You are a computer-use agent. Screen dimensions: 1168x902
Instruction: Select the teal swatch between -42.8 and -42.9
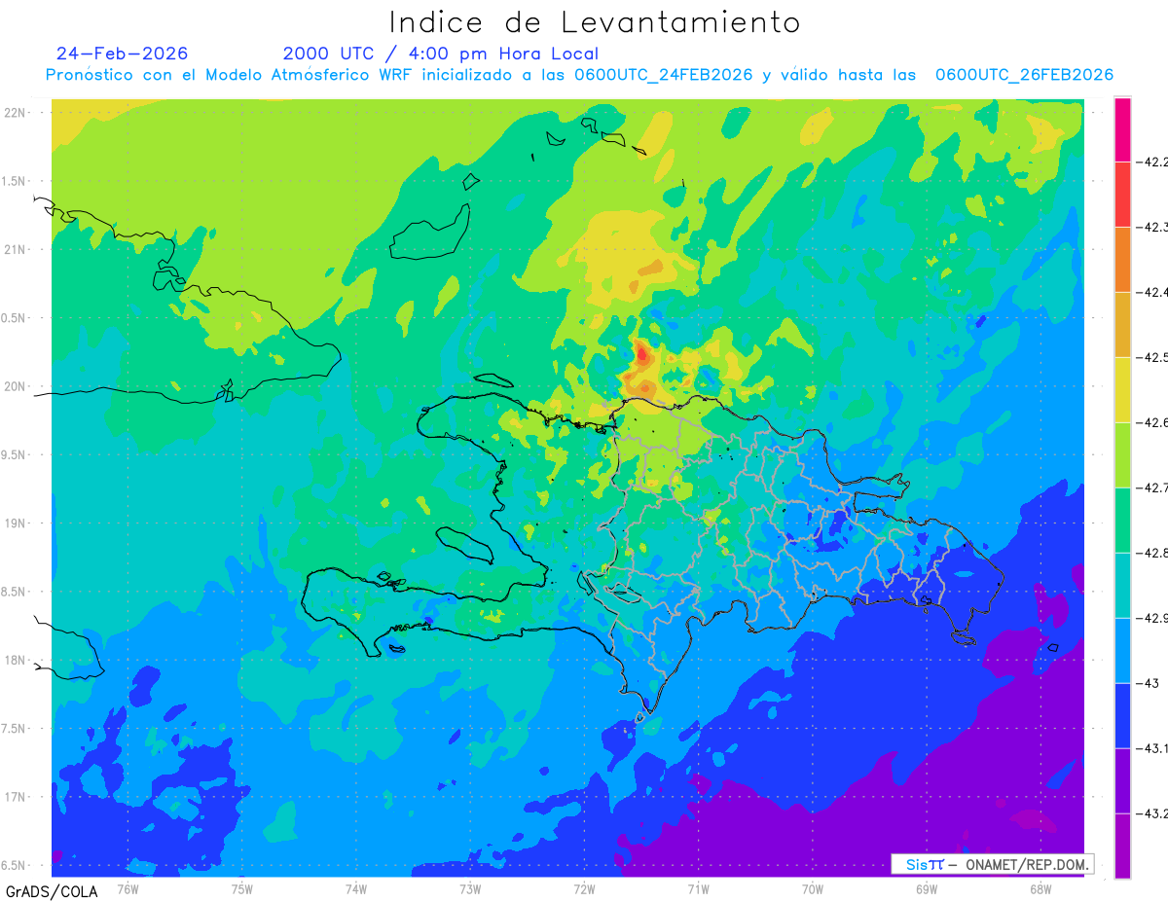coord(1122,585)
